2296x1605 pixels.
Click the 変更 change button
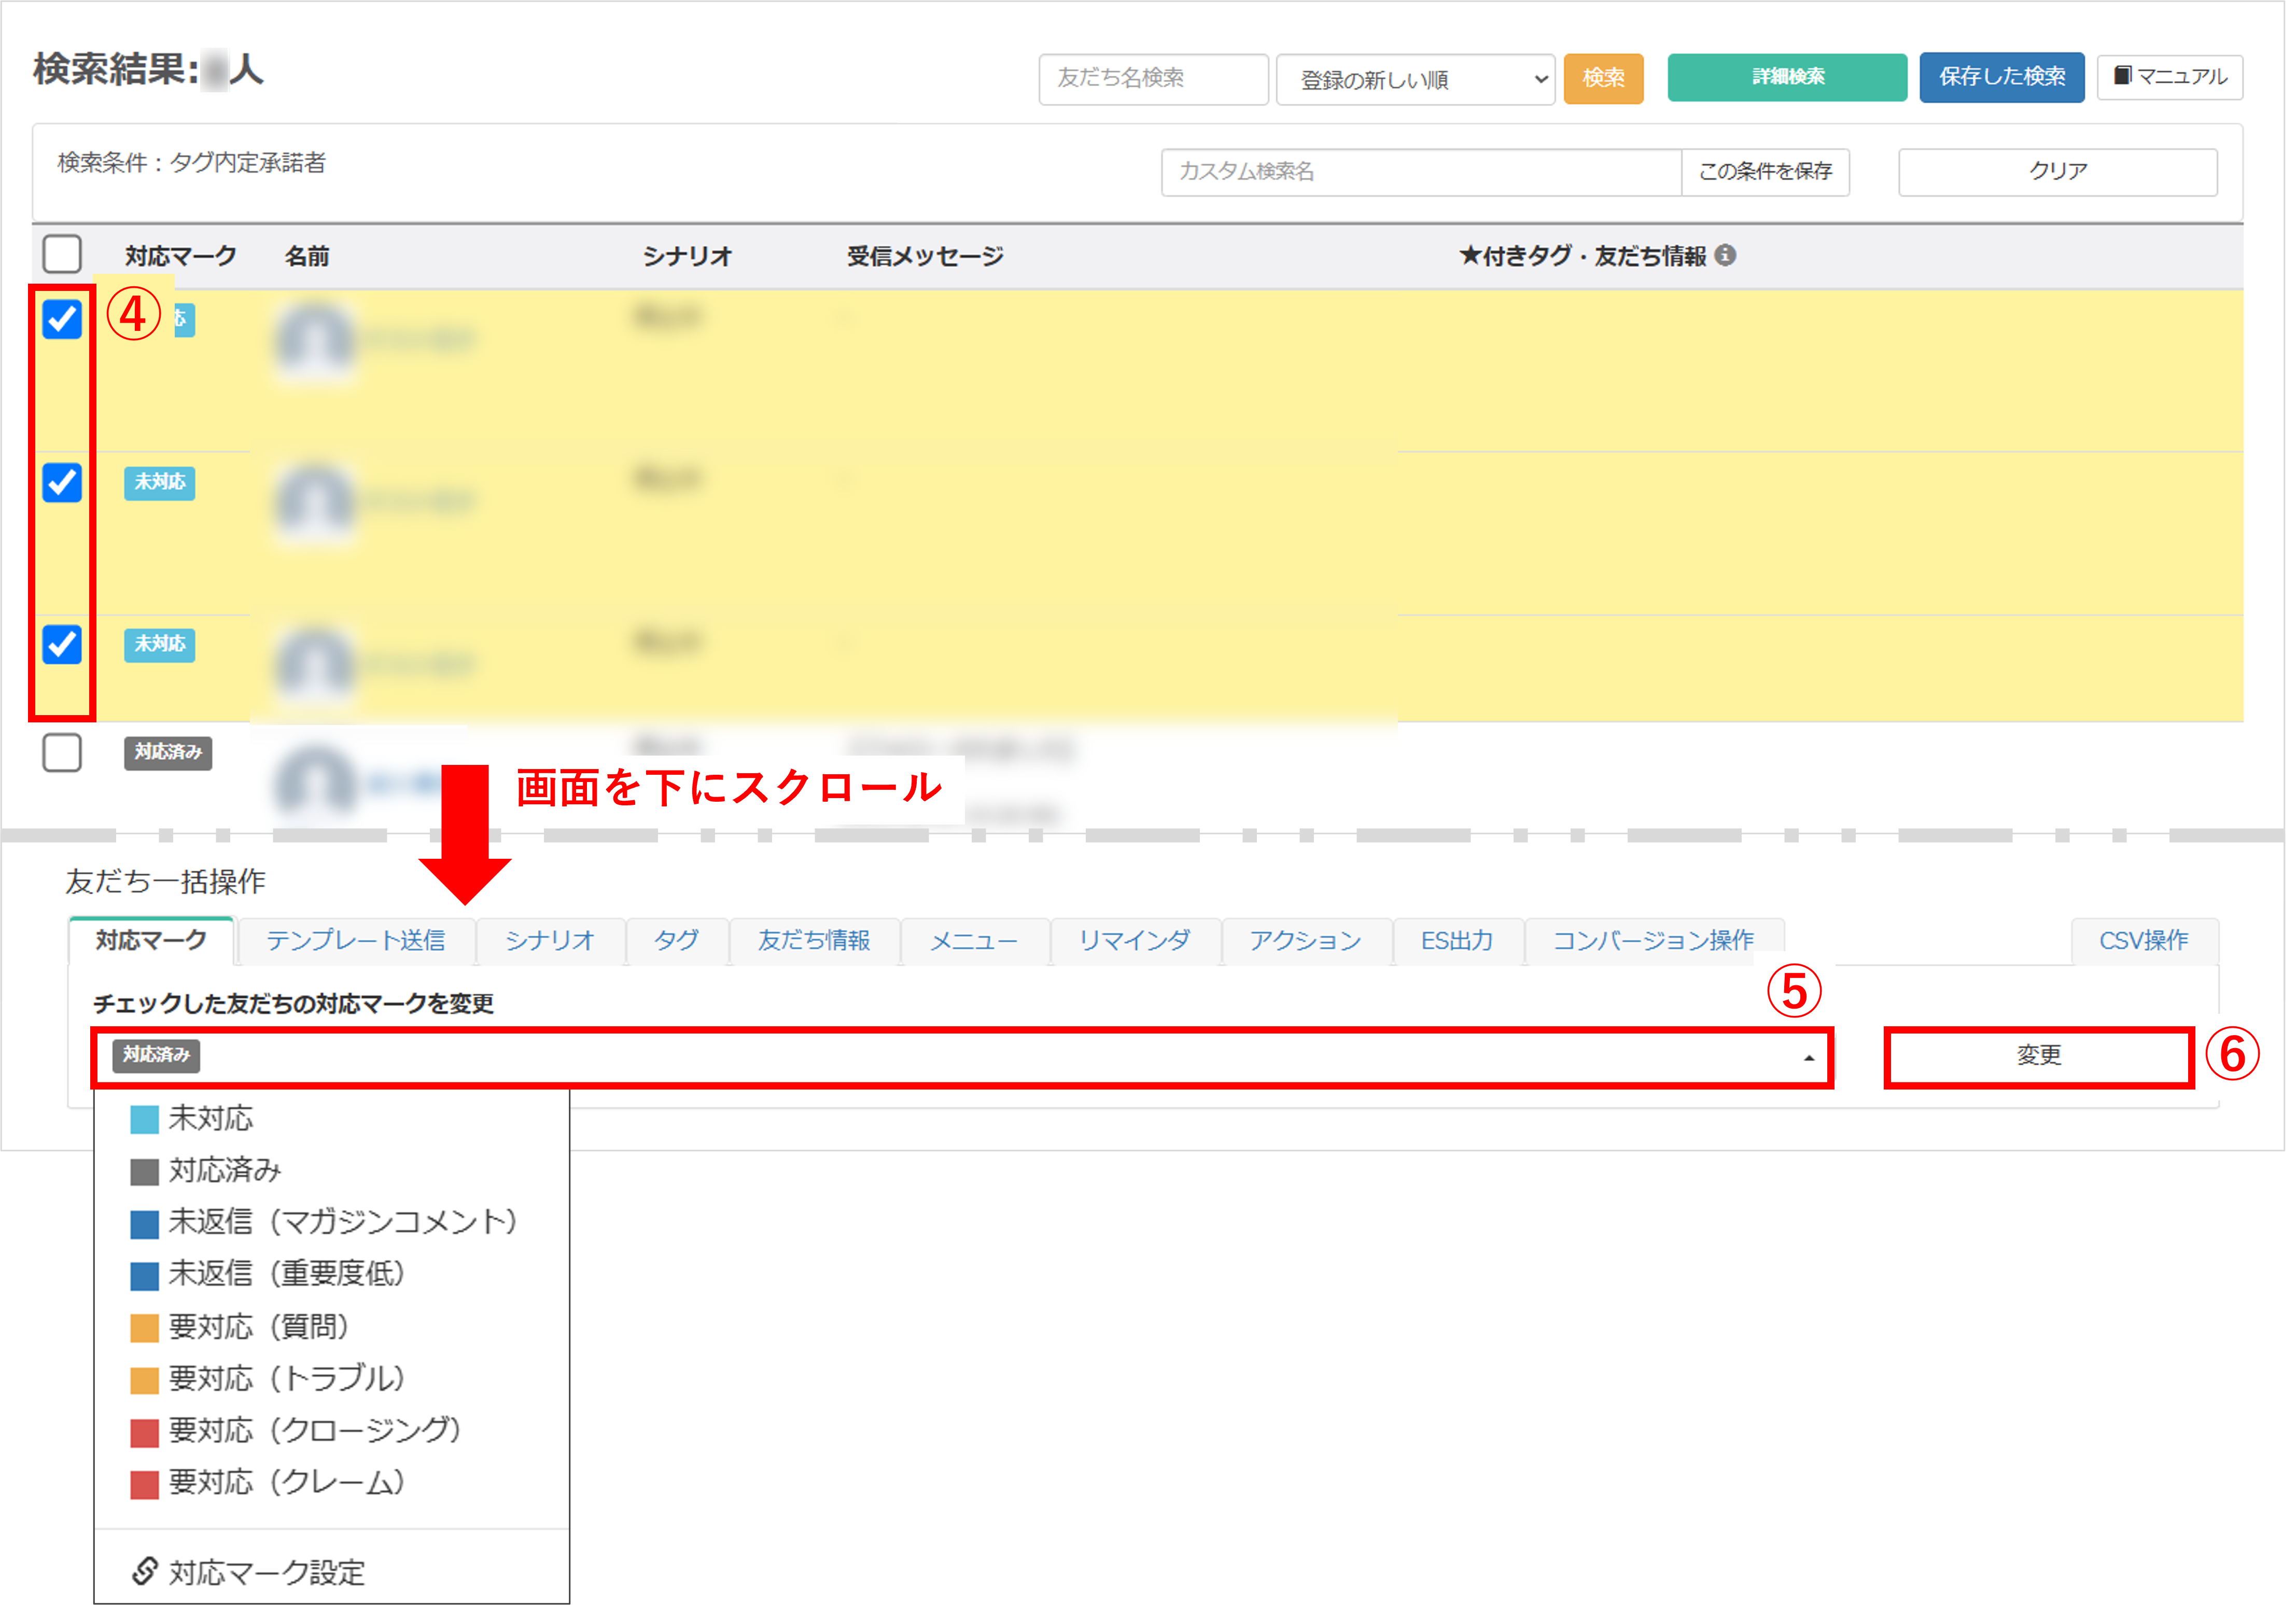click(2038, 1056)
